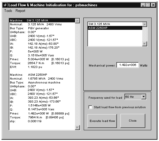This screenshot has width=159, height=141.
Task: Close window using title bar X
Action: pos(153,5)
